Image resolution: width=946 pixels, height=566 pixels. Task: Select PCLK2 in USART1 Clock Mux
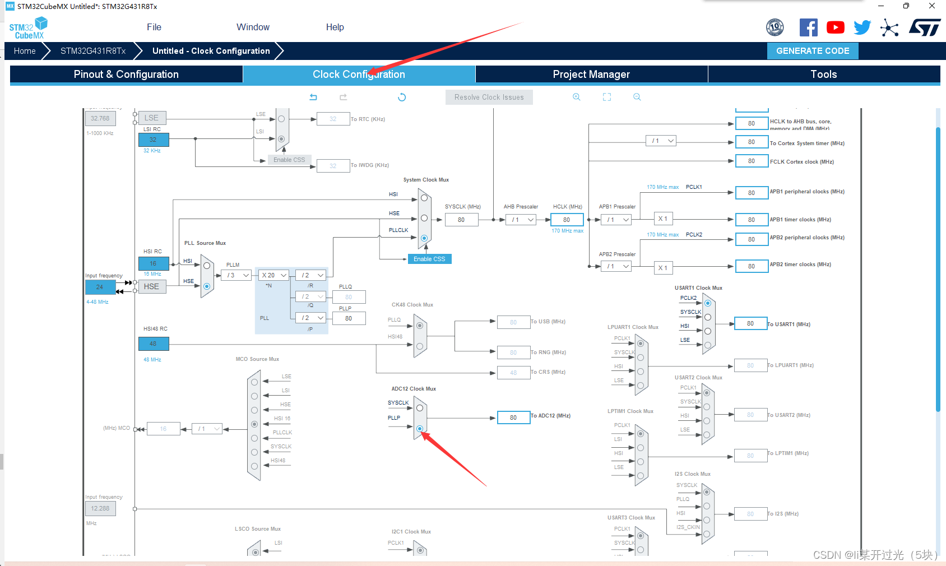click(708, 303)
